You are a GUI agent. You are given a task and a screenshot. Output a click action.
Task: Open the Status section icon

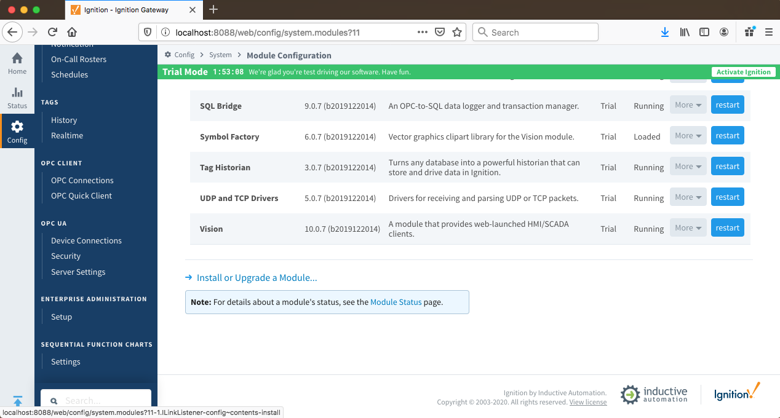coord(17,93)
